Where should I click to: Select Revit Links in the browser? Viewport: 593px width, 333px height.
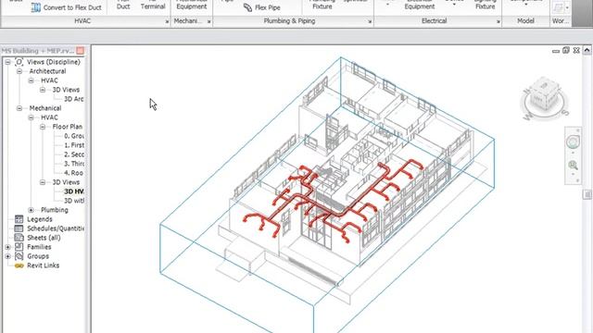pyautogui.click(x=44, y=265)
